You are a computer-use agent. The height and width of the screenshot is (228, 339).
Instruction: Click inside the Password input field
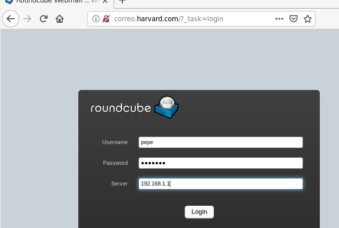[221, 163]
